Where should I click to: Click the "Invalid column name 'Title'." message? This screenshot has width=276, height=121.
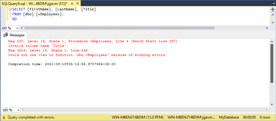point(38,46)
